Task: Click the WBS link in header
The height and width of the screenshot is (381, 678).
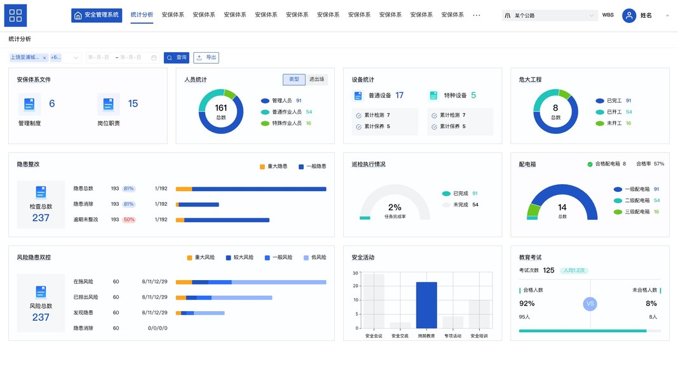Action: [x=608, y=15]
